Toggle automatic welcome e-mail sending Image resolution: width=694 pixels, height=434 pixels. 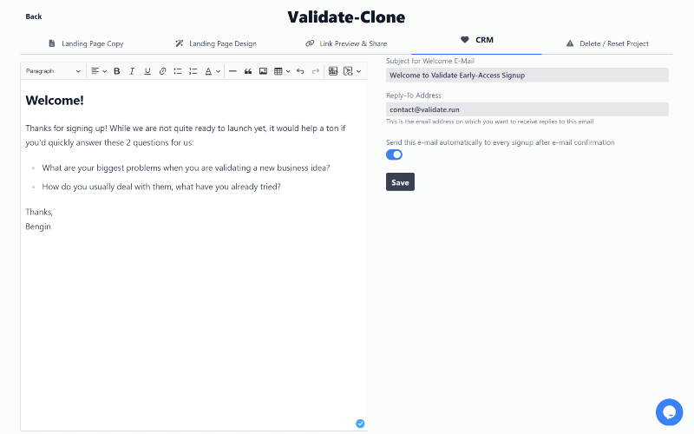coord(394,155)
